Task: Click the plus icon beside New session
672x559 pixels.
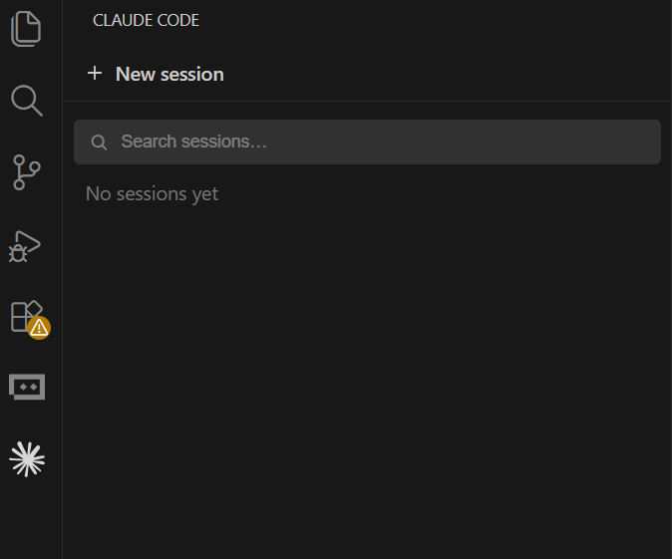Action: tap(95, 74)
